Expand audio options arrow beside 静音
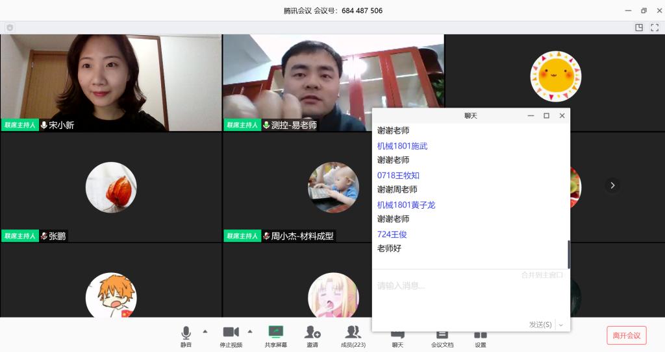 click(205, 331)
